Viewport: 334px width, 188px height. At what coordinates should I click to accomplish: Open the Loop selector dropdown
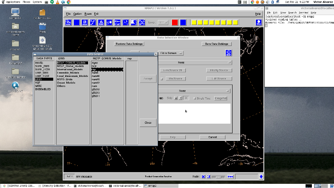pyautogui.click(x=163, y=22)
